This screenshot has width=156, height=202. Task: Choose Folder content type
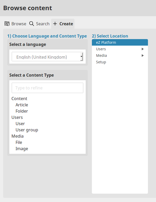coord(22,111)
